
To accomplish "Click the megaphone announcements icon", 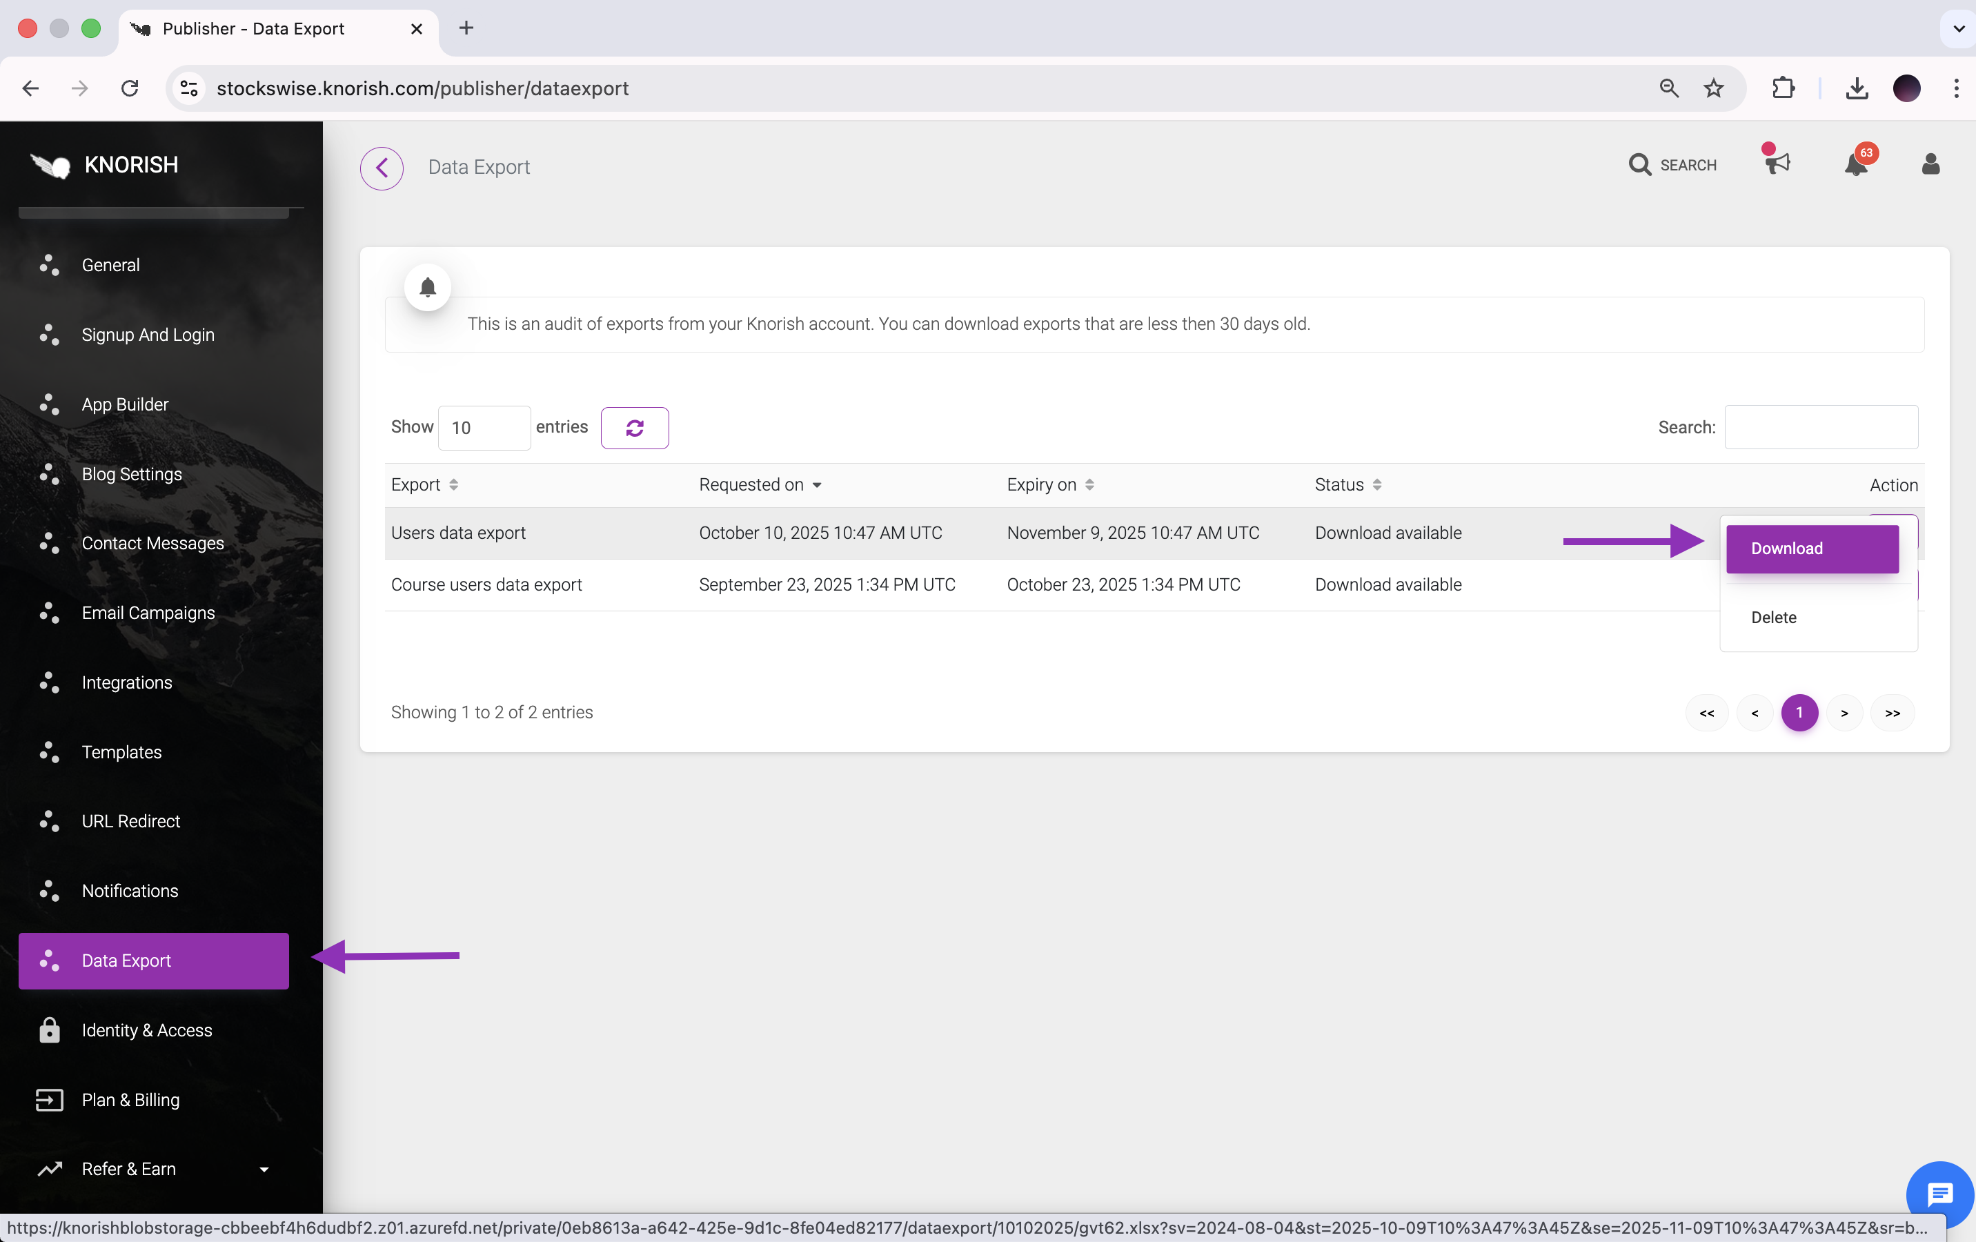I will (1777, 164).
